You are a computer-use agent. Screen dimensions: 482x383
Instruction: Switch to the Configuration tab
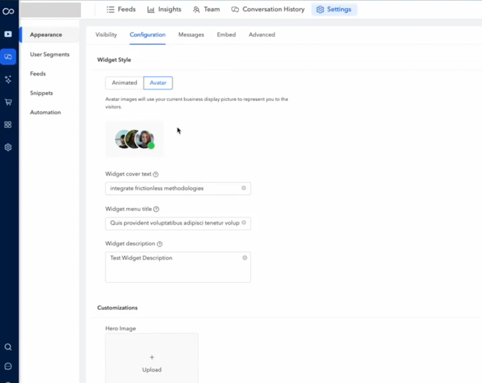(147, 35)
